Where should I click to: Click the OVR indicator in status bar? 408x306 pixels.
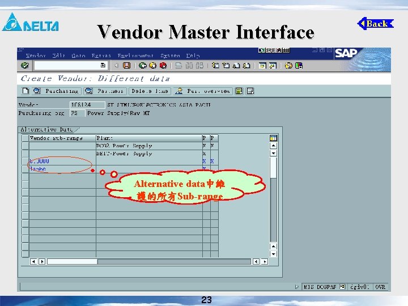[380, 287]
